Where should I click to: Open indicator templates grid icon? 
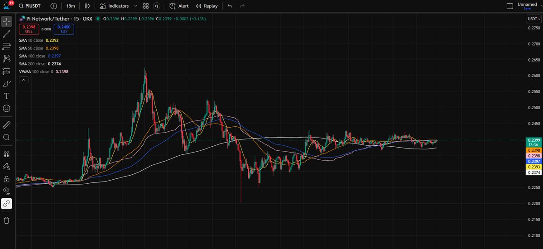click(x=146, y=6)
